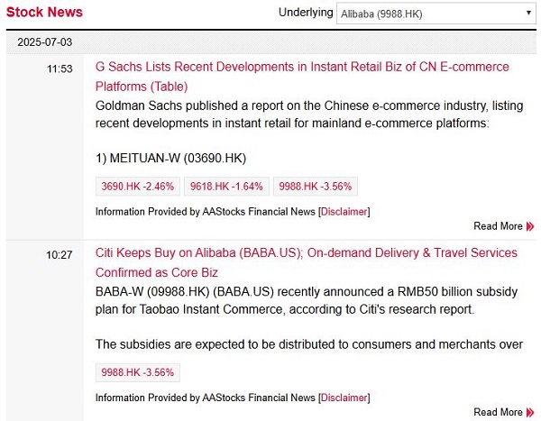Click the 10:27 timestamp of the second article
The image size is (541, 421).
(60, 255)
